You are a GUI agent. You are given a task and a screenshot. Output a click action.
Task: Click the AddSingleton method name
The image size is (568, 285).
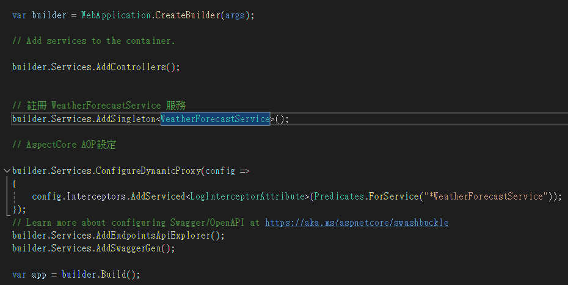[126, 119]
